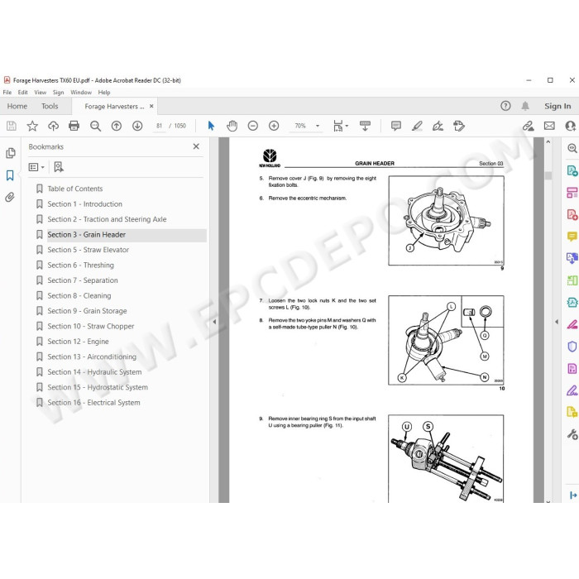Click the scrollbar up arrow
Screen dimensions: 579x579
548,141
